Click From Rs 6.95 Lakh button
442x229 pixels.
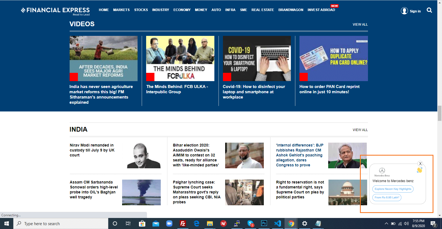click(x=387, y=198)
